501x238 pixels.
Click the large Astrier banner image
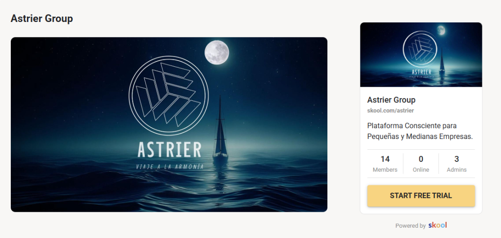pos(169,124)
